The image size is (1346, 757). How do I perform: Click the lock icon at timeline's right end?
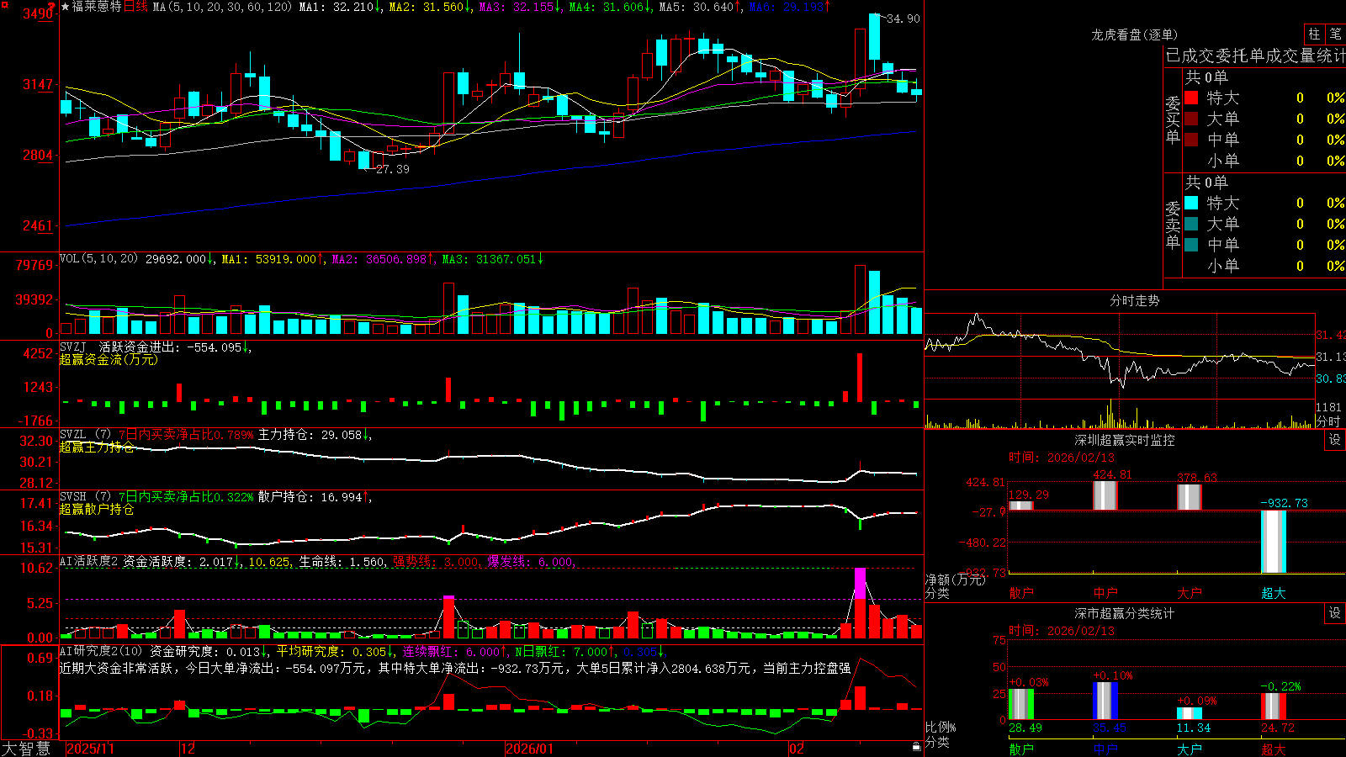916,747
